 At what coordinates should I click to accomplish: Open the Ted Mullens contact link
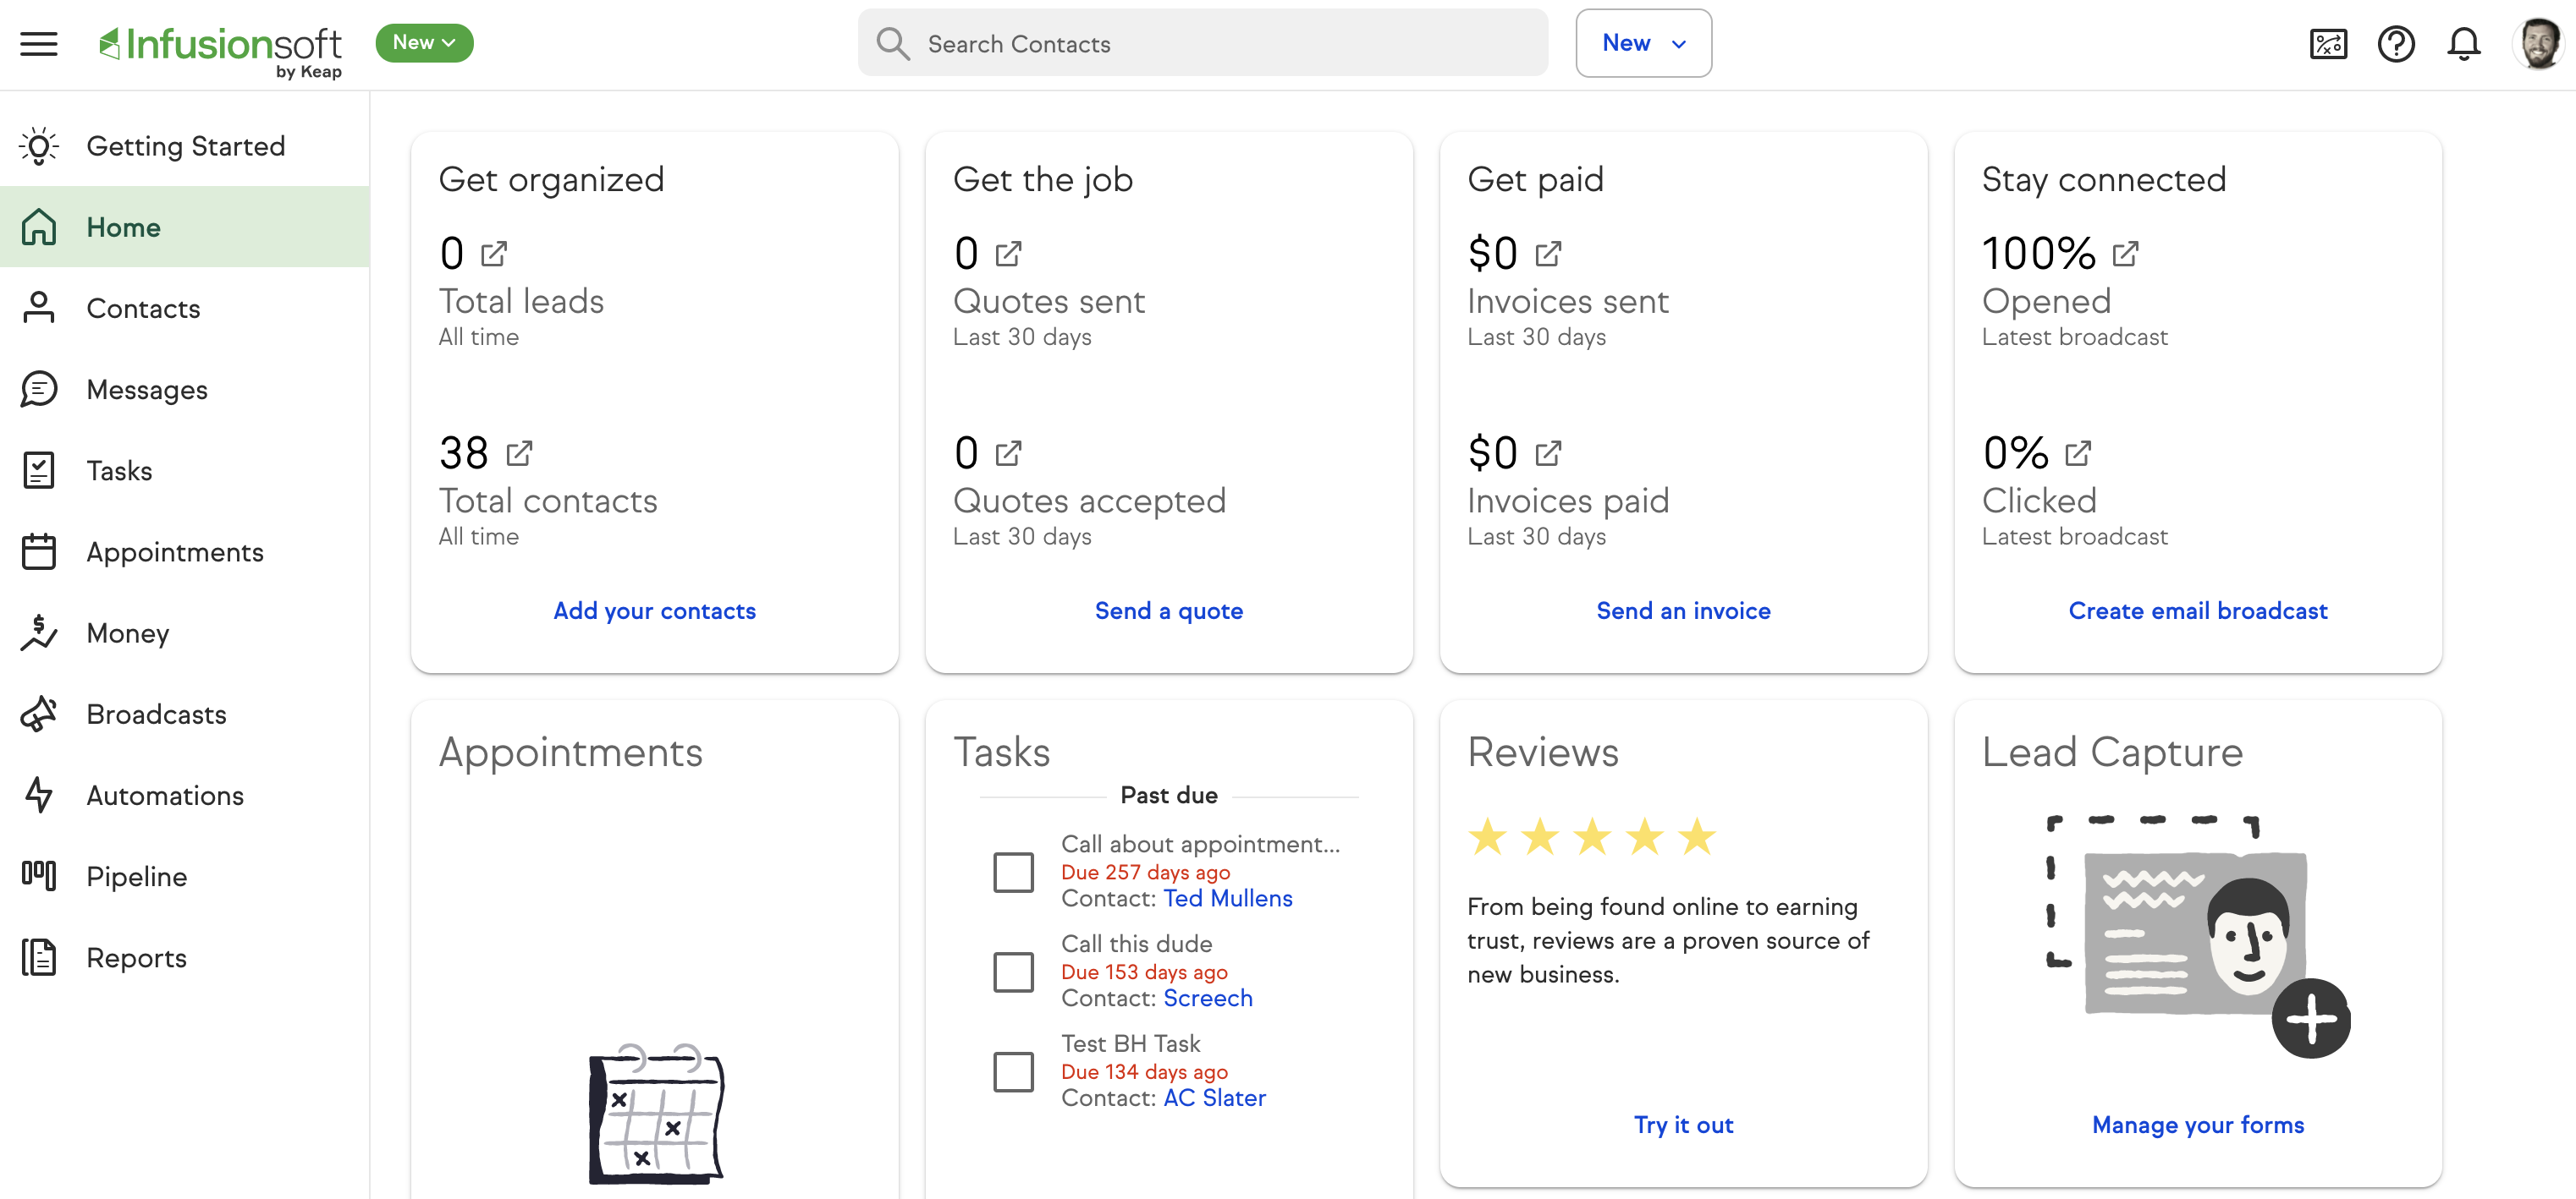click(x=1227, y=898)
